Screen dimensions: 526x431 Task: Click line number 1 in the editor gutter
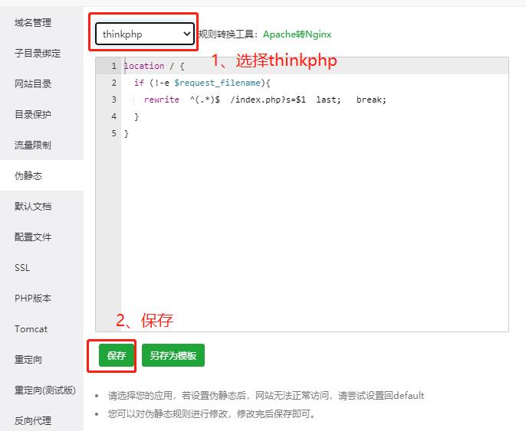coord(113,66)
